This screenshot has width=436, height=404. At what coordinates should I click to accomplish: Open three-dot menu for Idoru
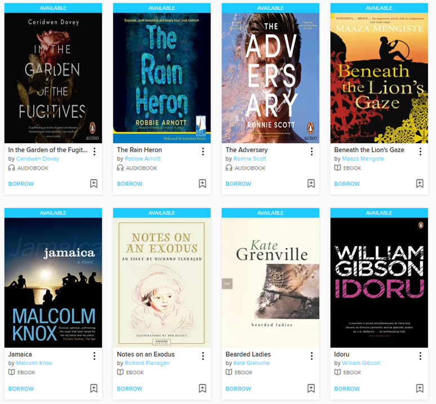(x=420, y=356)
